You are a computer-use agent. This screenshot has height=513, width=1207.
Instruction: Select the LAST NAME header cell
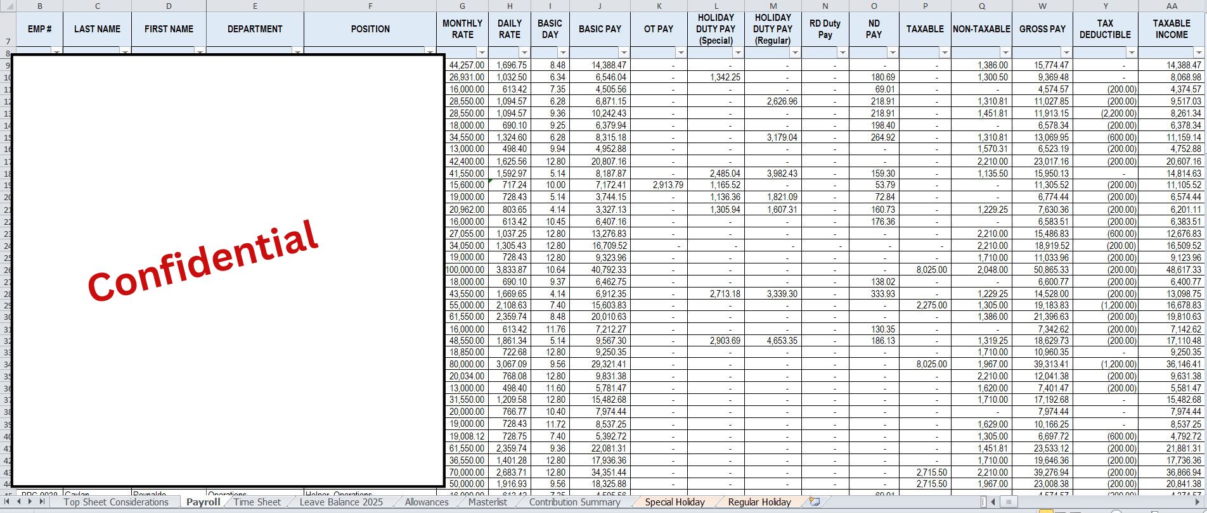pos(98,29)
